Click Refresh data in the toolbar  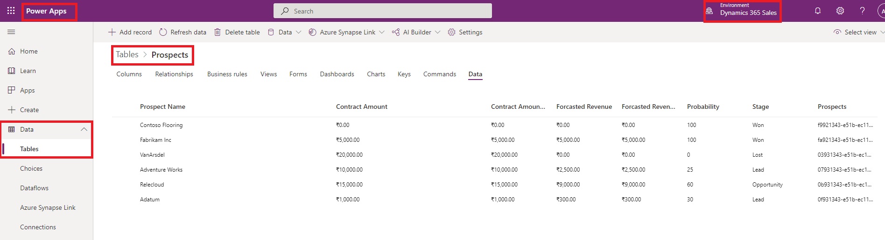183,32
